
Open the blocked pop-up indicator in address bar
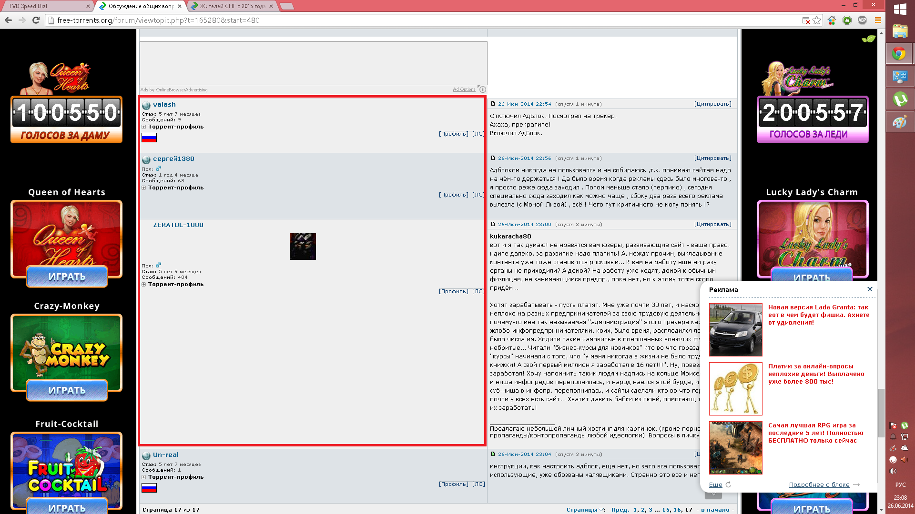coord(806,20)
